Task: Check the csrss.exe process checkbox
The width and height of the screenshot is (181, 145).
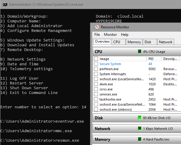Action: pos(96,89)
